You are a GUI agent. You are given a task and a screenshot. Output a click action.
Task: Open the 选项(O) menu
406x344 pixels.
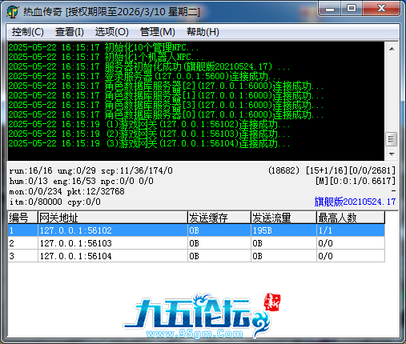click(112, 32)
